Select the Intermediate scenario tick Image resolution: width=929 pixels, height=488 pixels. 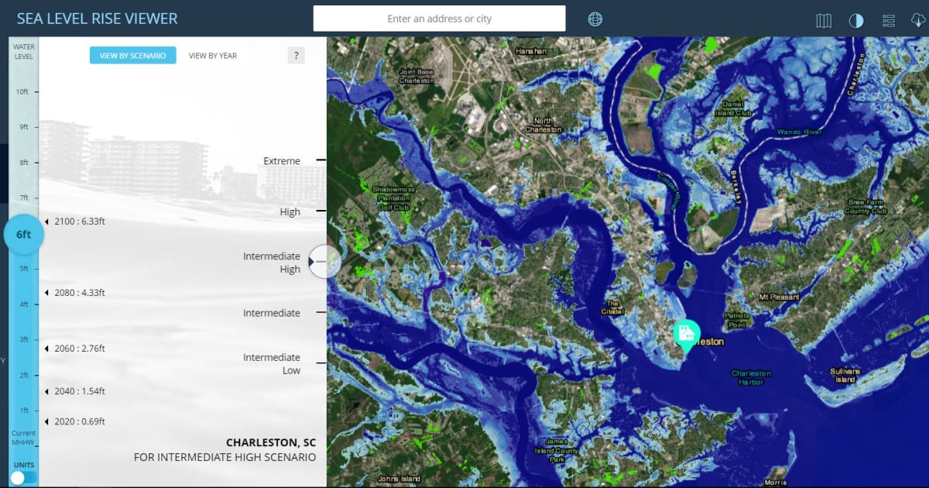[x=273, y=313]
